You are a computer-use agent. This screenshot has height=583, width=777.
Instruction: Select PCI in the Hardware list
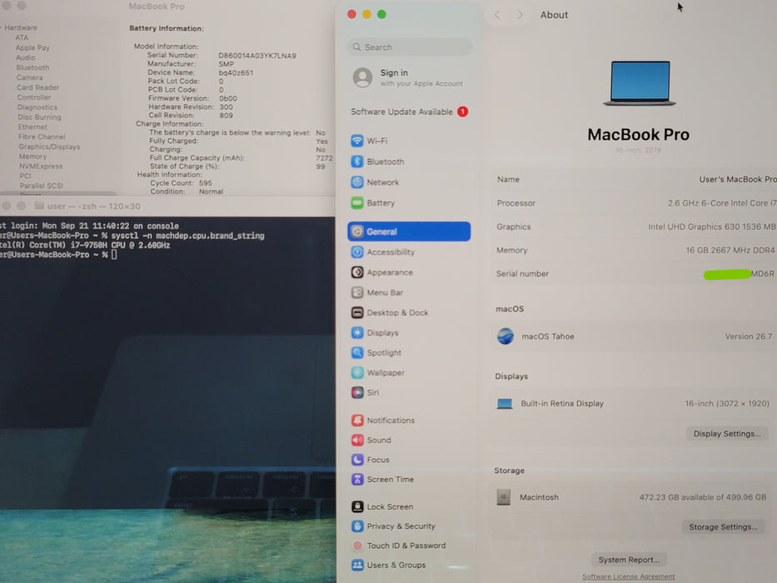(x=25, y=176)
